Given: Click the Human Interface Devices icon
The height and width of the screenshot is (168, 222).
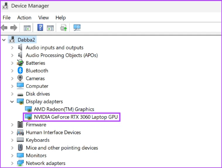Looking at the screenshot, I should pos(20,132).
